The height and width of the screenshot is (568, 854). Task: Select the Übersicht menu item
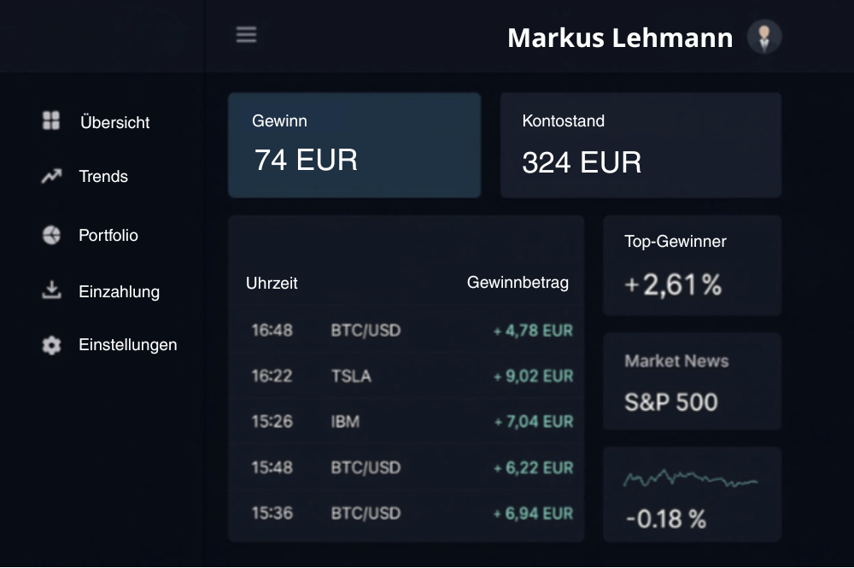tap(114, 122)
